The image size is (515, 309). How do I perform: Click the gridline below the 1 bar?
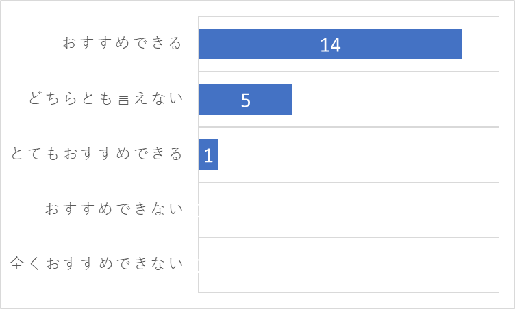[349, 183]
